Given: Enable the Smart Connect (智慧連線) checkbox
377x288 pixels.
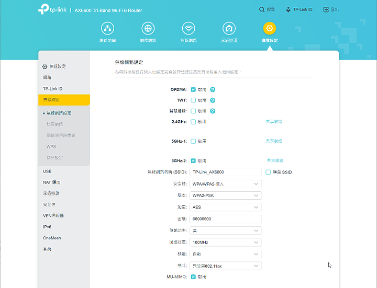Looking at the screenshot, I should (193, 111).
